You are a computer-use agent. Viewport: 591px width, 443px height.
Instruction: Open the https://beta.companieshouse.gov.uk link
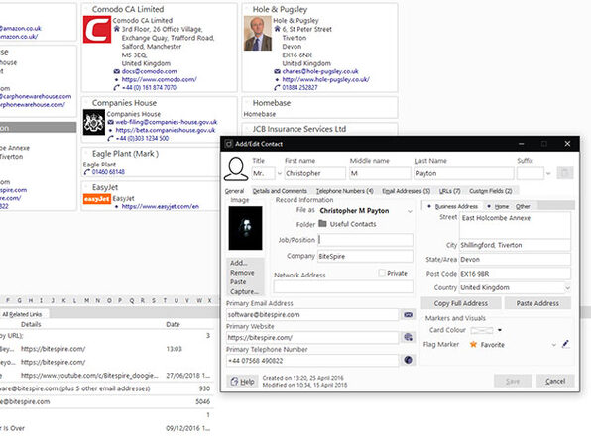166,130
